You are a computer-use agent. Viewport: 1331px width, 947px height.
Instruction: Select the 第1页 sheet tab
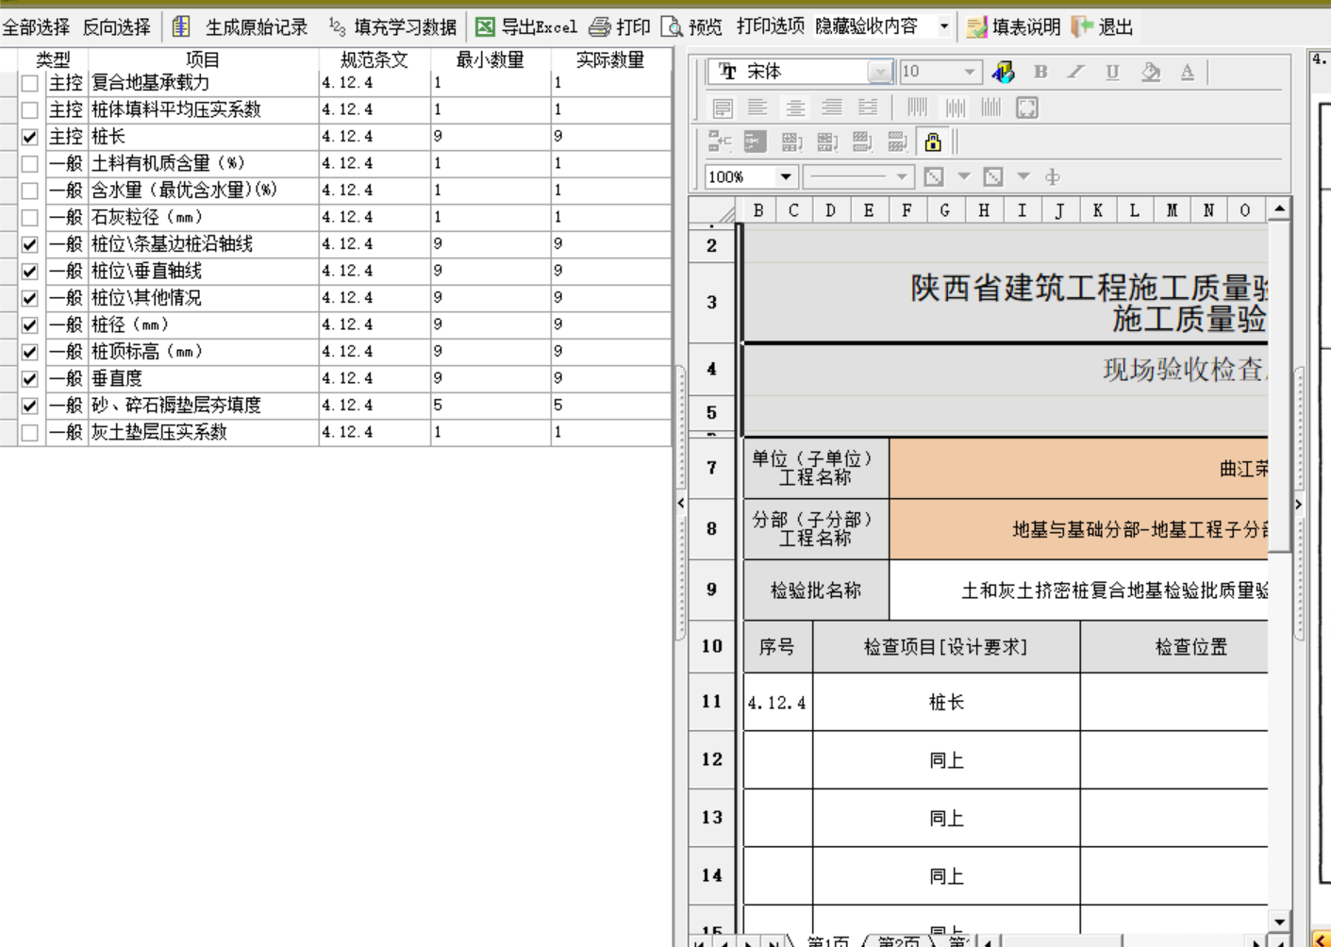(x=827, y=940)
